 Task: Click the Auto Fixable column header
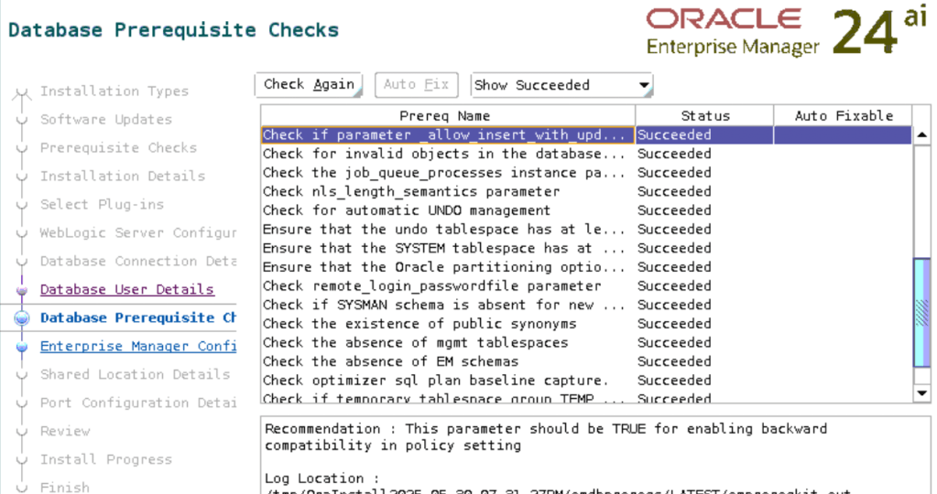(843, 116)
